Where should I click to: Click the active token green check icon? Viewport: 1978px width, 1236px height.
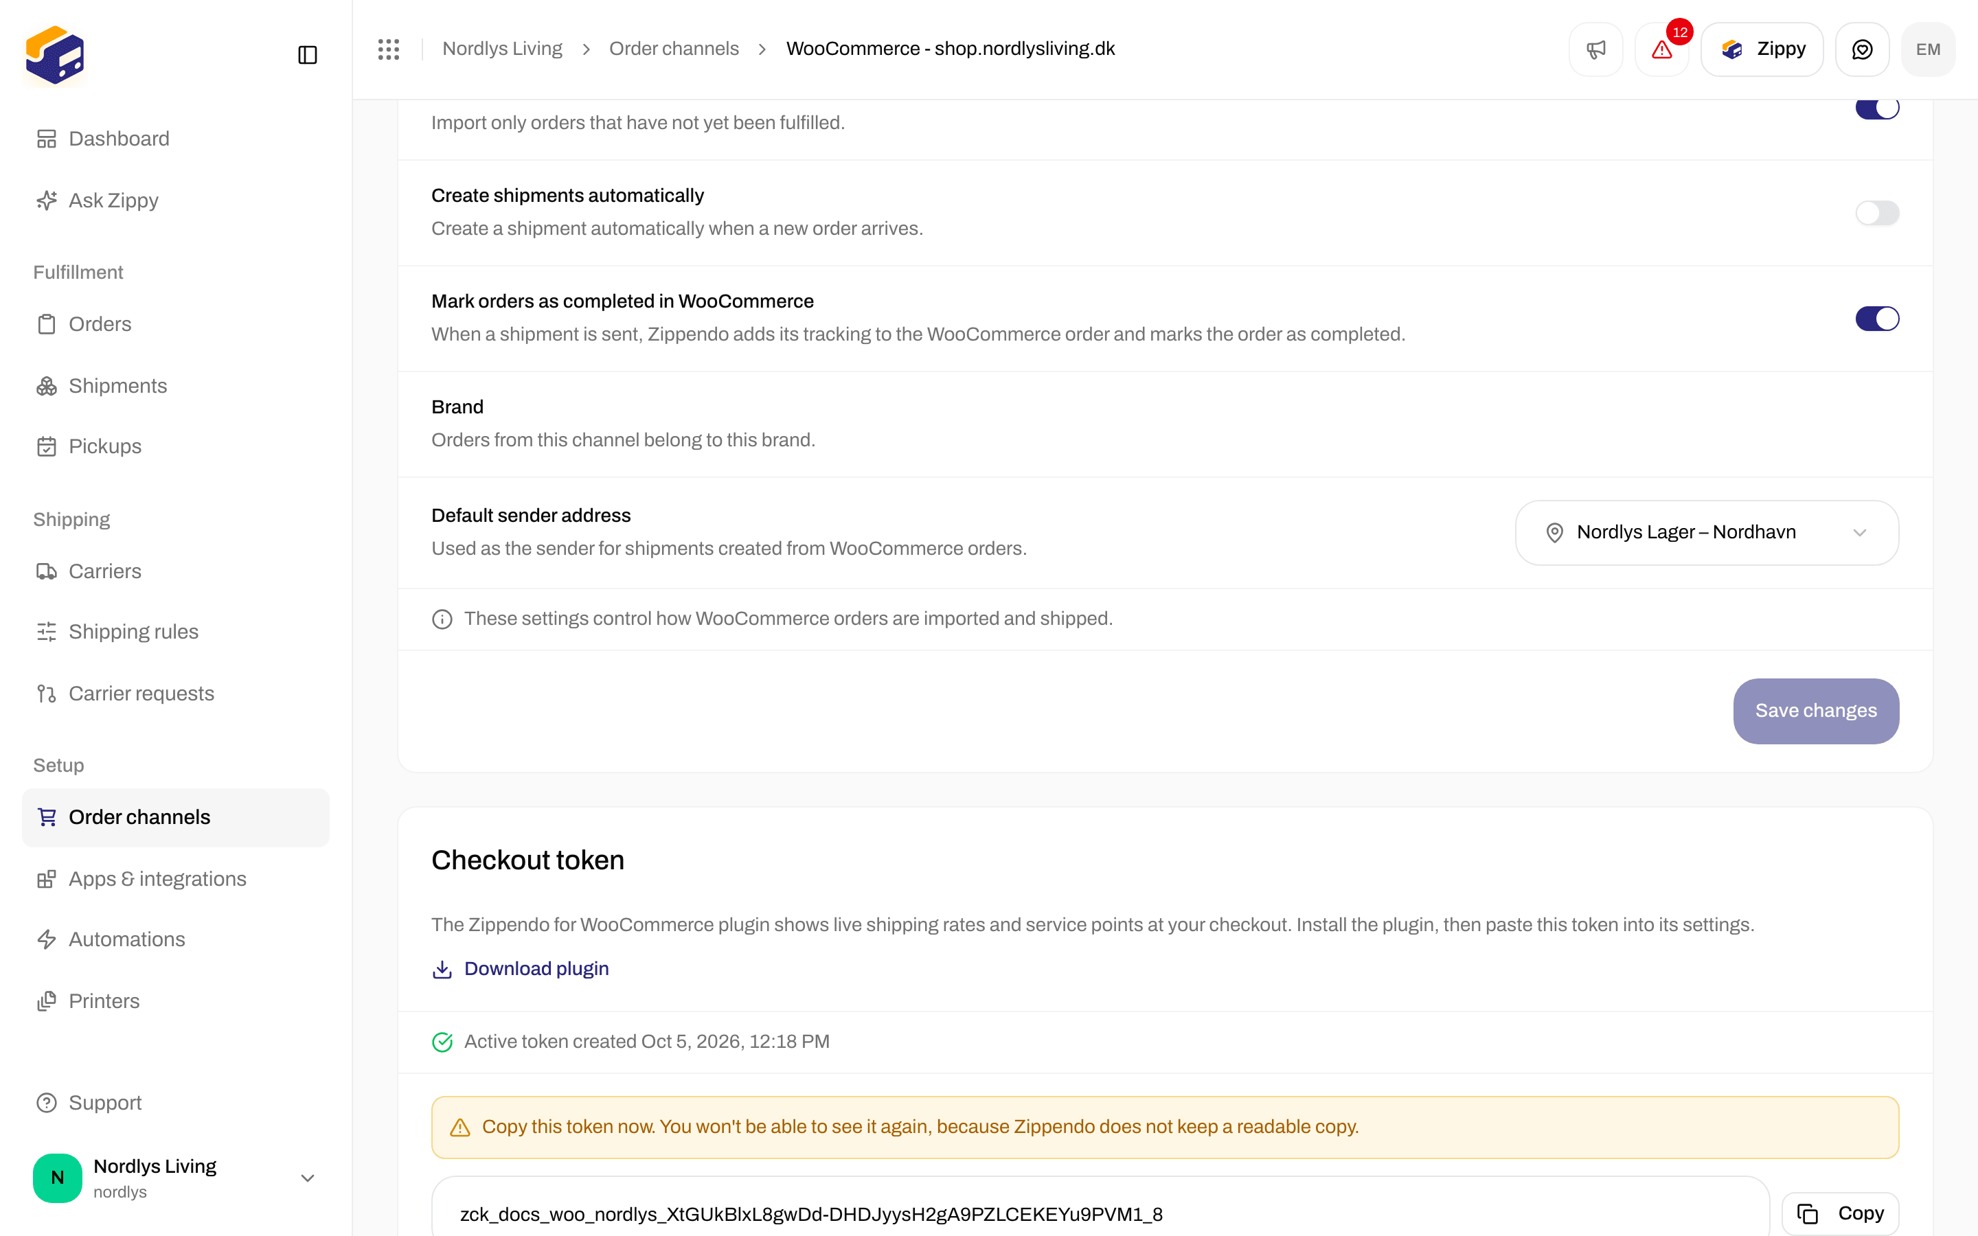click(x=442, y=1042)
